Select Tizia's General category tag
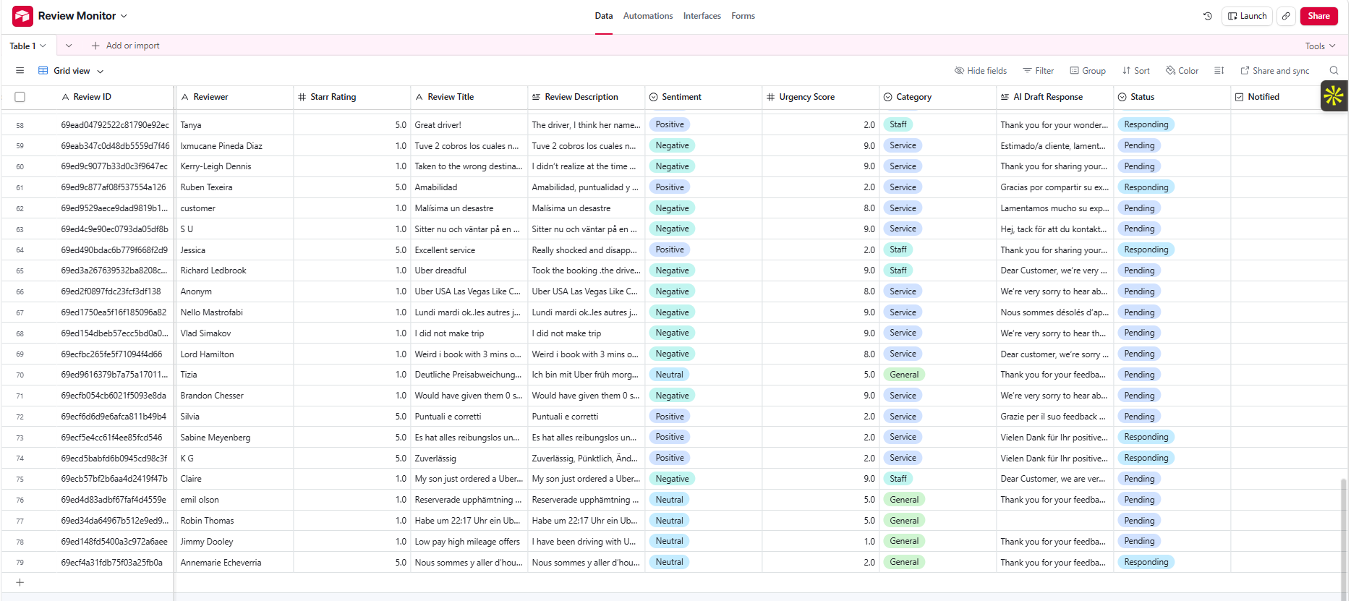This screenshot has height=601, width=1351. pos(904,375)
